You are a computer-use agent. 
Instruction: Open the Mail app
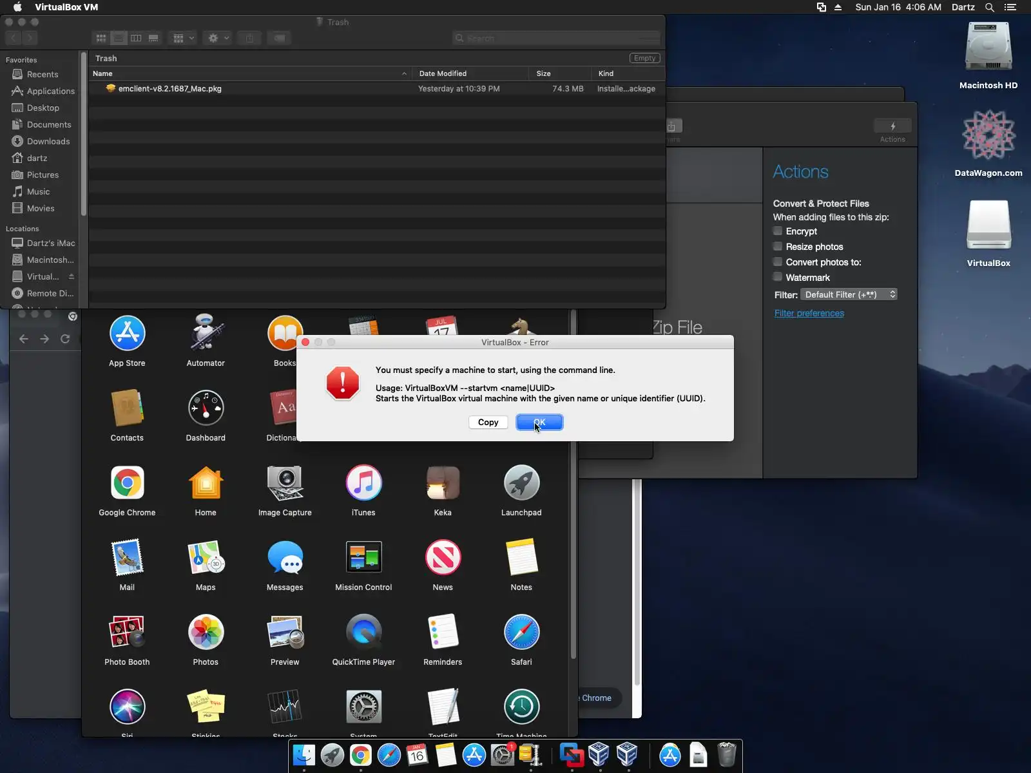pos(127,558)
